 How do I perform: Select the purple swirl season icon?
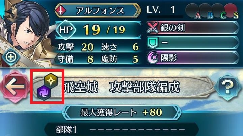(x=44, y=93)
